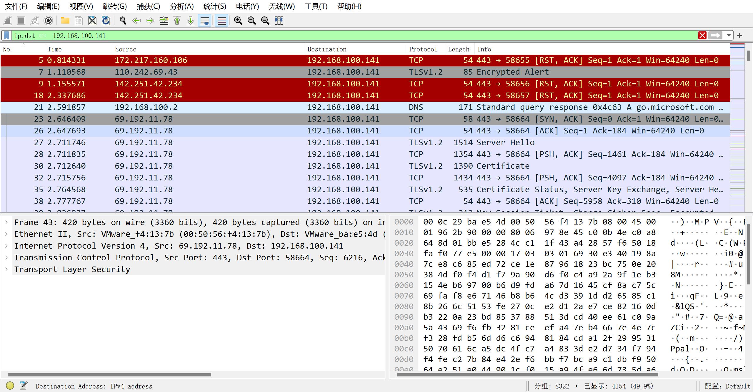The width and height of the screenshot is (753, 392).
Task: Go to first packet arrow icon
Action: click(x=177, y=21)
